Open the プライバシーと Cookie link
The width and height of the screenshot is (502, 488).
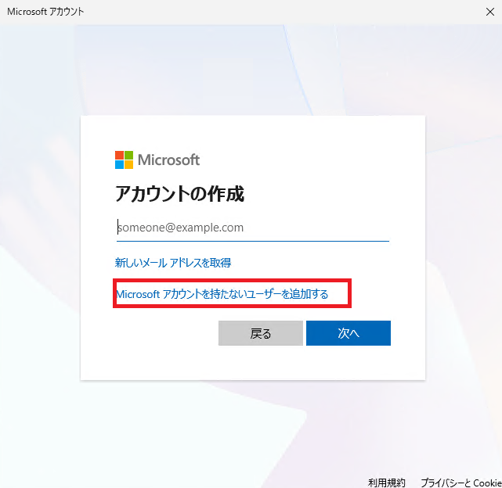click(x=461, y=483)
